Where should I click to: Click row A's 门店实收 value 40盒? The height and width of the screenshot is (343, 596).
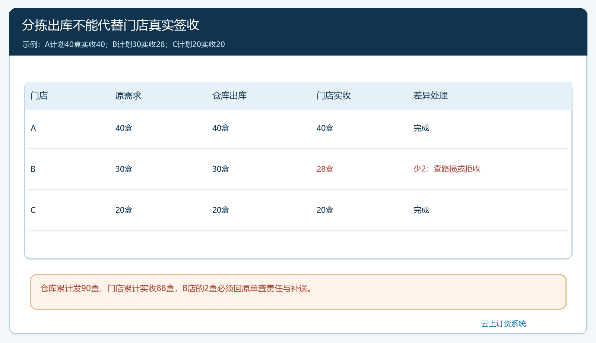[x=325, y=128]
